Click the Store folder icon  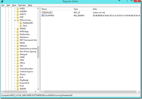(x=21, y=26)
